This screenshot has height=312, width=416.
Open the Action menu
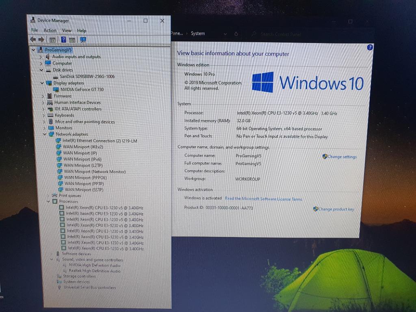click(x=50, y=30)
